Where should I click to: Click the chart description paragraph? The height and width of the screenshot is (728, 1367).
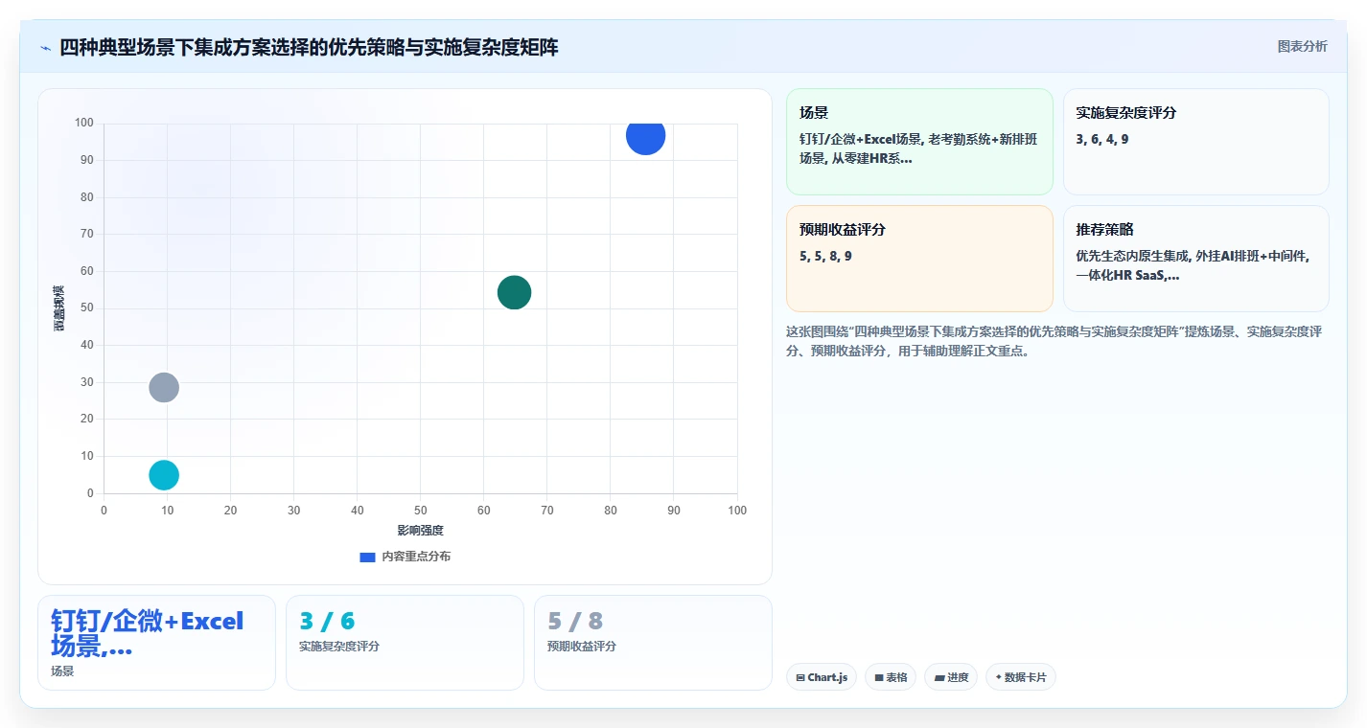(1054, 341)
